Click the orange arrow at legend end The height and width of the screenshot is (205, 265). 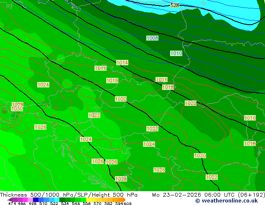tap(125, 200)
